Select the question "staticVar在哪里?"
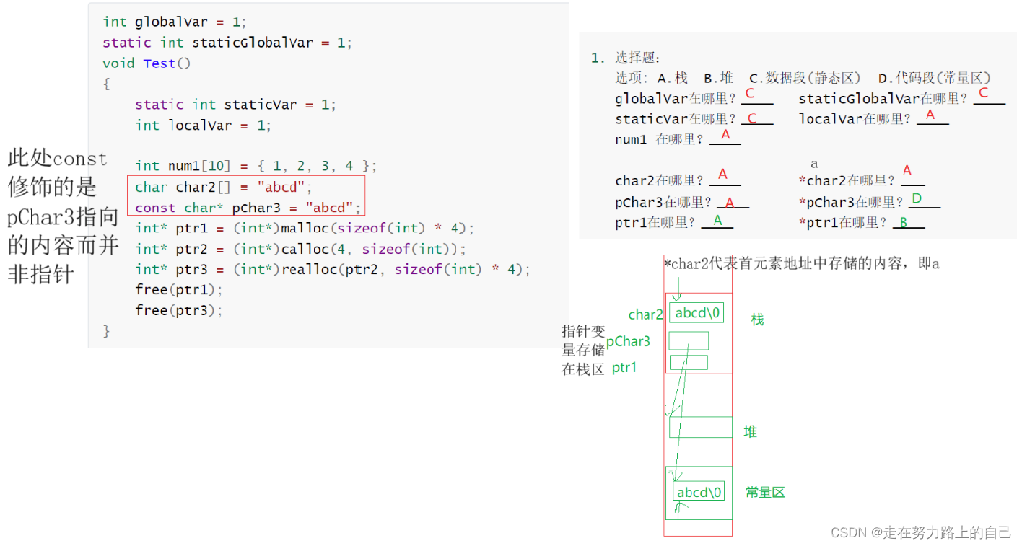The height and width of the screenshot is (546, 1022). (x=676, y=119)
